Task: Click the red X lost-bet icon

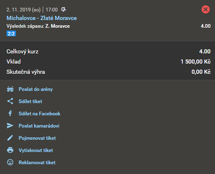Action: (x=206, y=9)
